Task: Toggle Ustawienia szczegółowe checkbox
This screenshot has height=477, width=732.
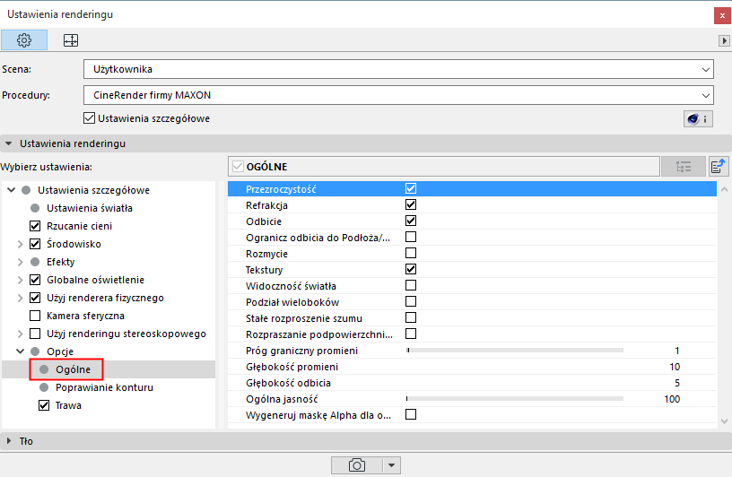Action: (x=89, y=118)
